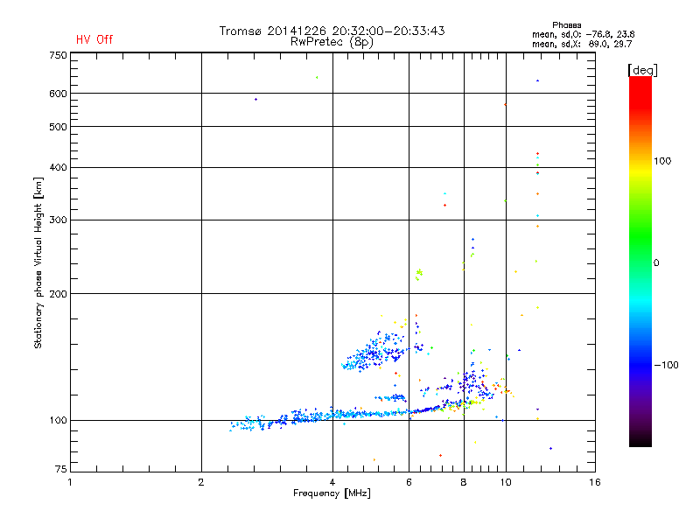Screen dimensions: 700x525
Task: Click the y-axis tick label "200"
Action: click(x=58, y=294)
